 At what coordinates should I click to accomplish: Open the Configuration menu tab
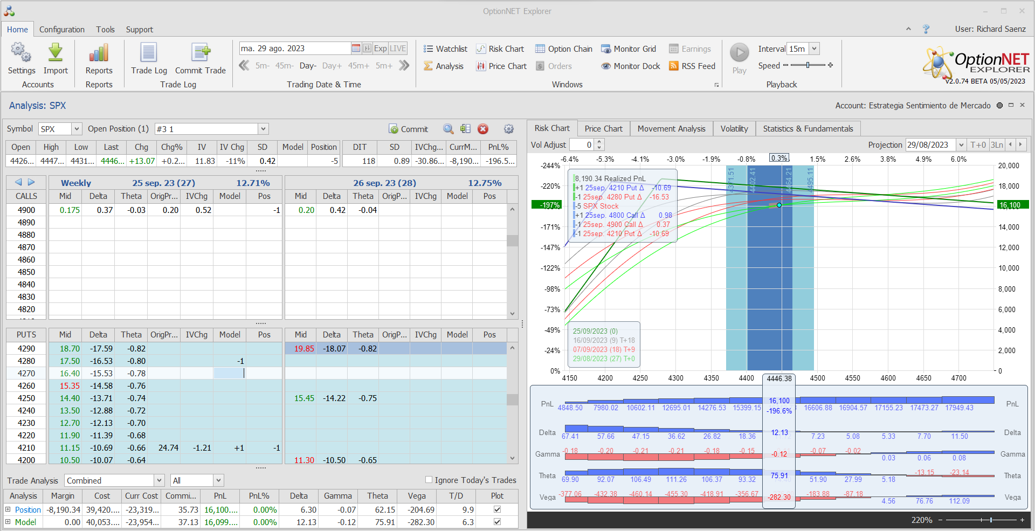point(61,30)
